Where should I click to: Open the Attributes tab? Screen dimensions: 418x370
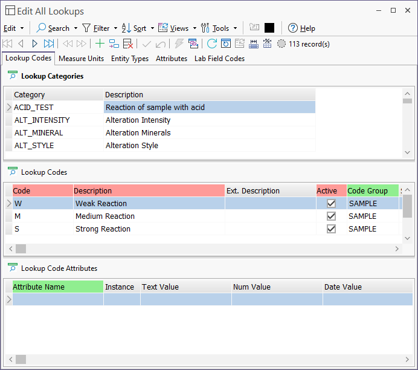click(172, 59)
